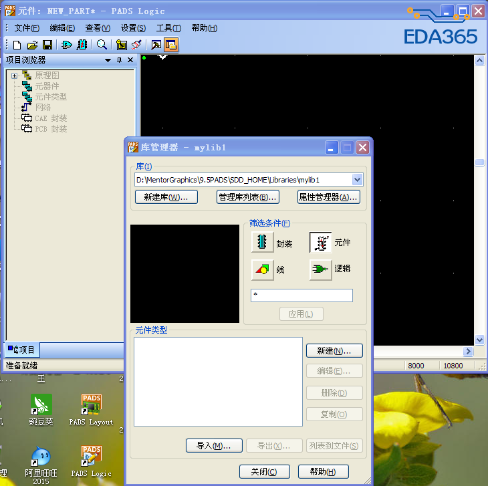Image resolution: width=488 pixels, height=486 pixels.
Task: Click the 管理库列表(B)... button
Action: (248, 197)
